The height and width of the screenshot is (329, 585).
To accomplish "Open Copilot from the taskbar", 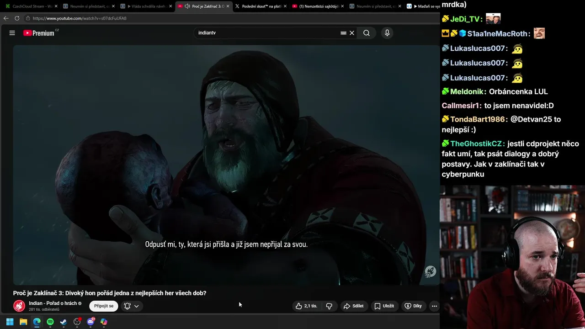I will pos(104,322).
